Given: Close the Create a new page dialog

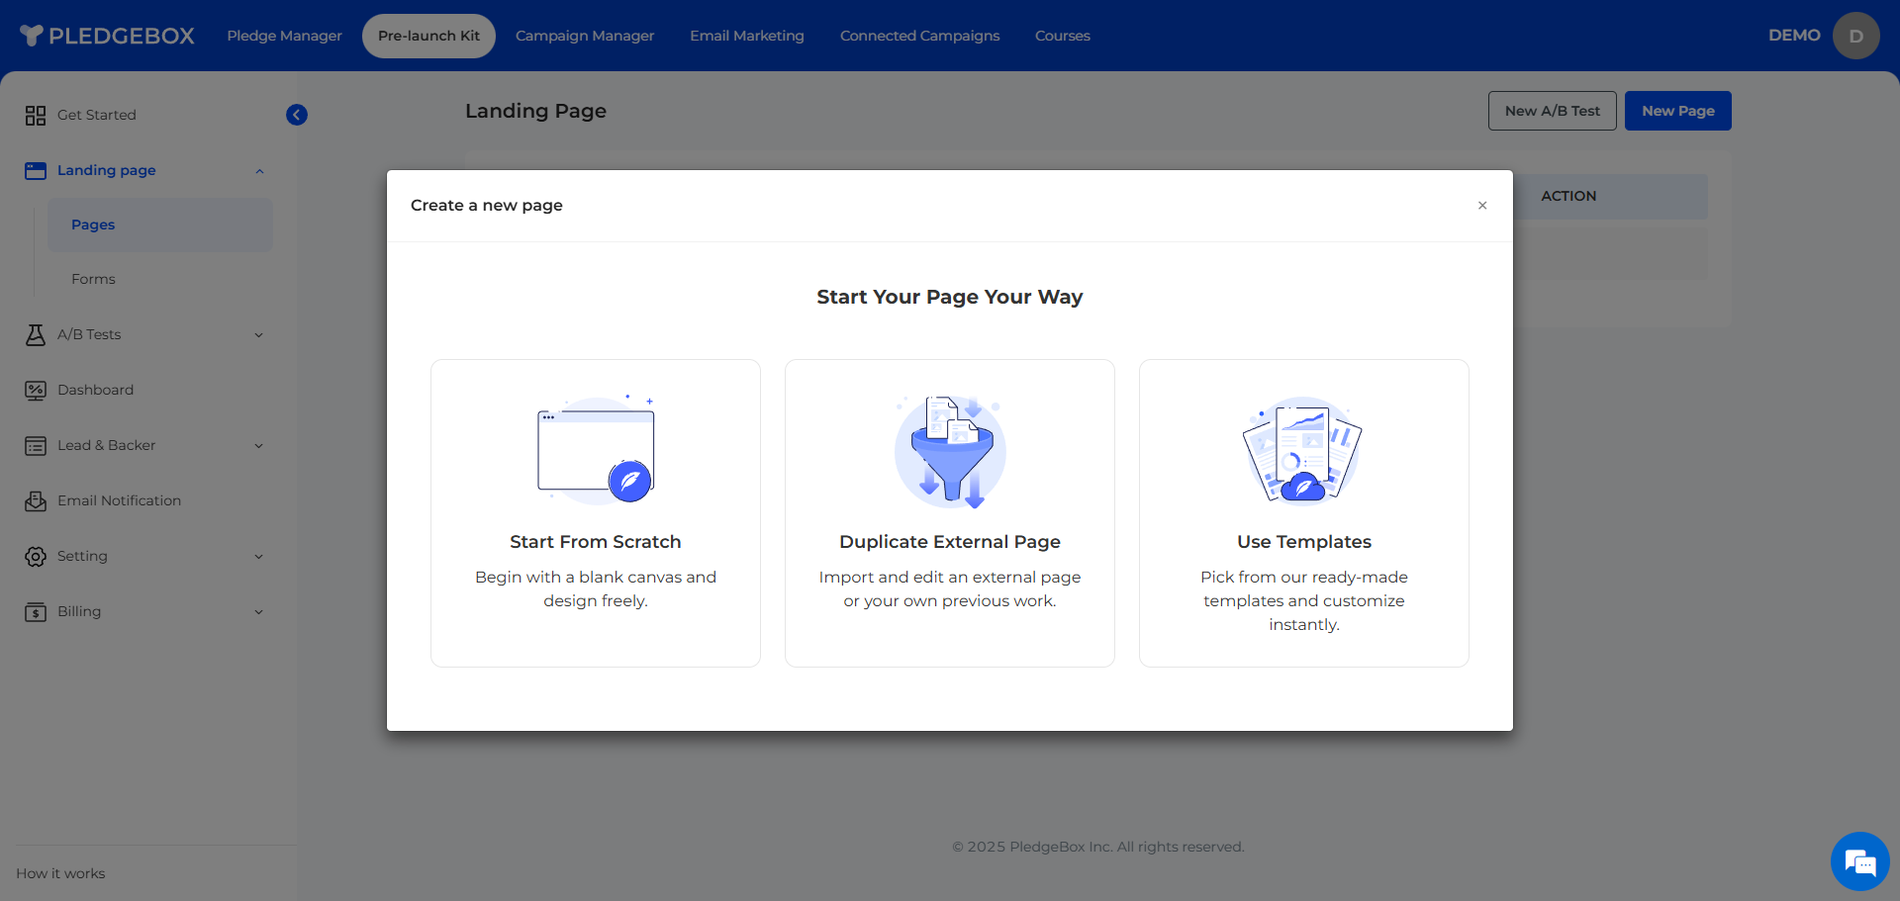Looking at the screenshot, I should pyautogui.click(x=1482, y=206).
